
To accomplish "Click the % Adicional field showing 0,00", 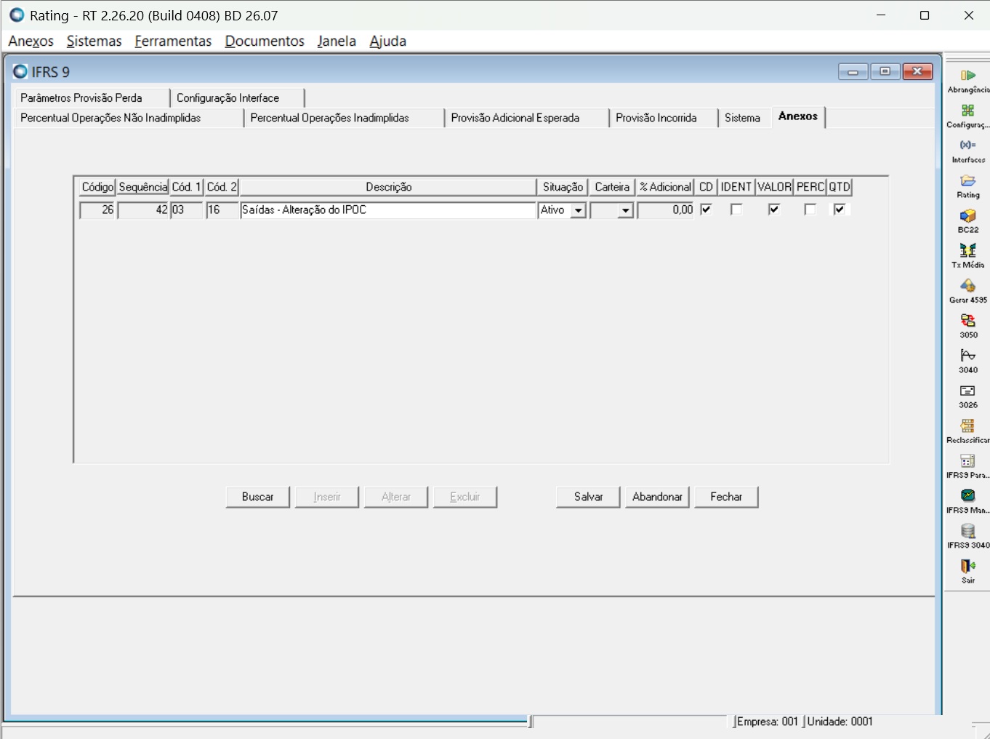I will tap(666, 210).
